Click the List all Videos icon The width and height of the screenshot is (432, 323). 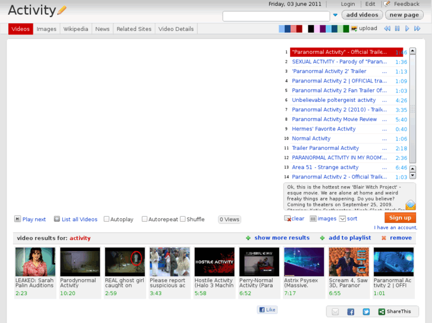pos(57,219)
